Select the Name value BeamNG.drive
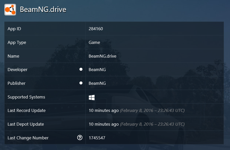 (x=102, y=56)
